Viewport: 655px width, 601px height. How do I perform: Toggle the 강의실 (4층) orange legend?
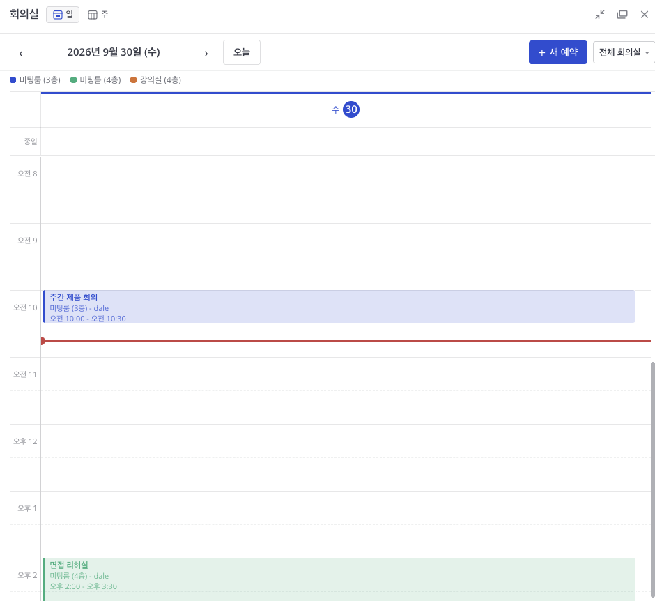[156, 79]
